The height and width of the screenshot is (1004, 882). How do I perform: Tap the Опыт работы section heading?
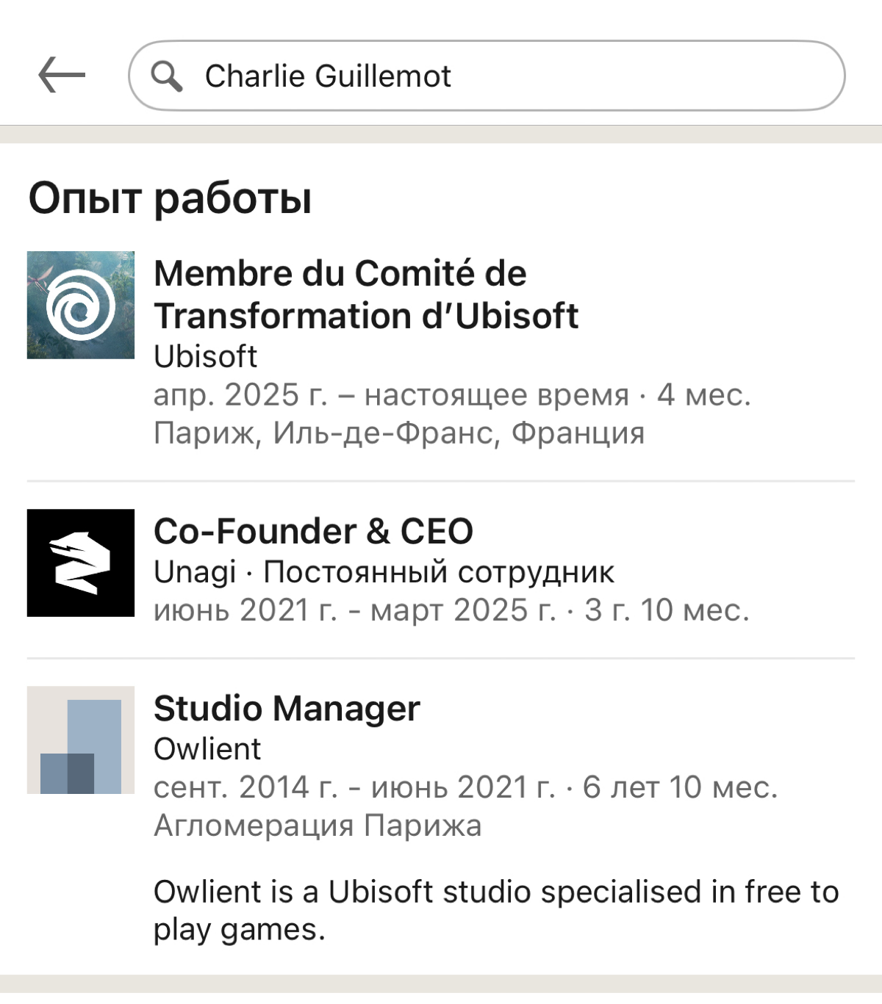coord(171,198)
